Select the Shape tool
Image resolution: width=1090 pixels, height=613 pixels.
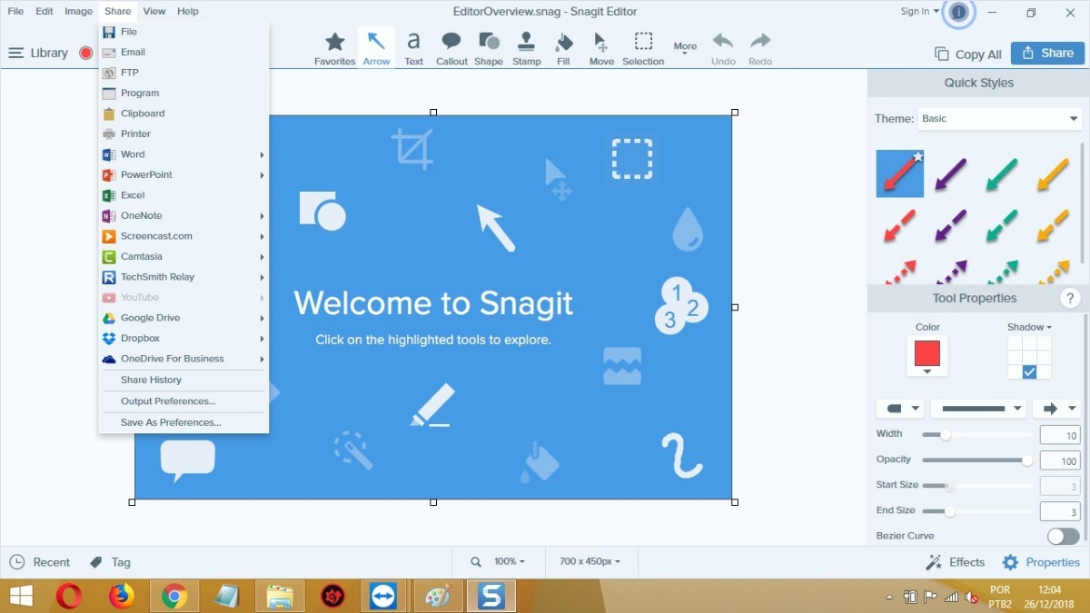(x=489, y=47)
